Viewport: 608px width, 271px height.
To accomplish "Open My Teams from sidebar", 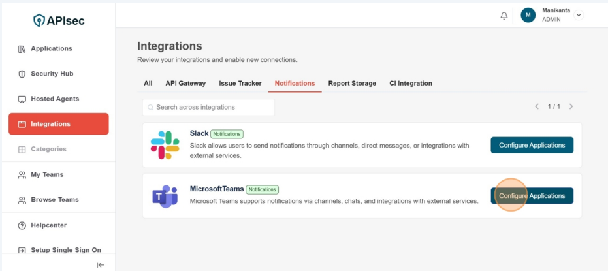I will [x=47, y=174].
